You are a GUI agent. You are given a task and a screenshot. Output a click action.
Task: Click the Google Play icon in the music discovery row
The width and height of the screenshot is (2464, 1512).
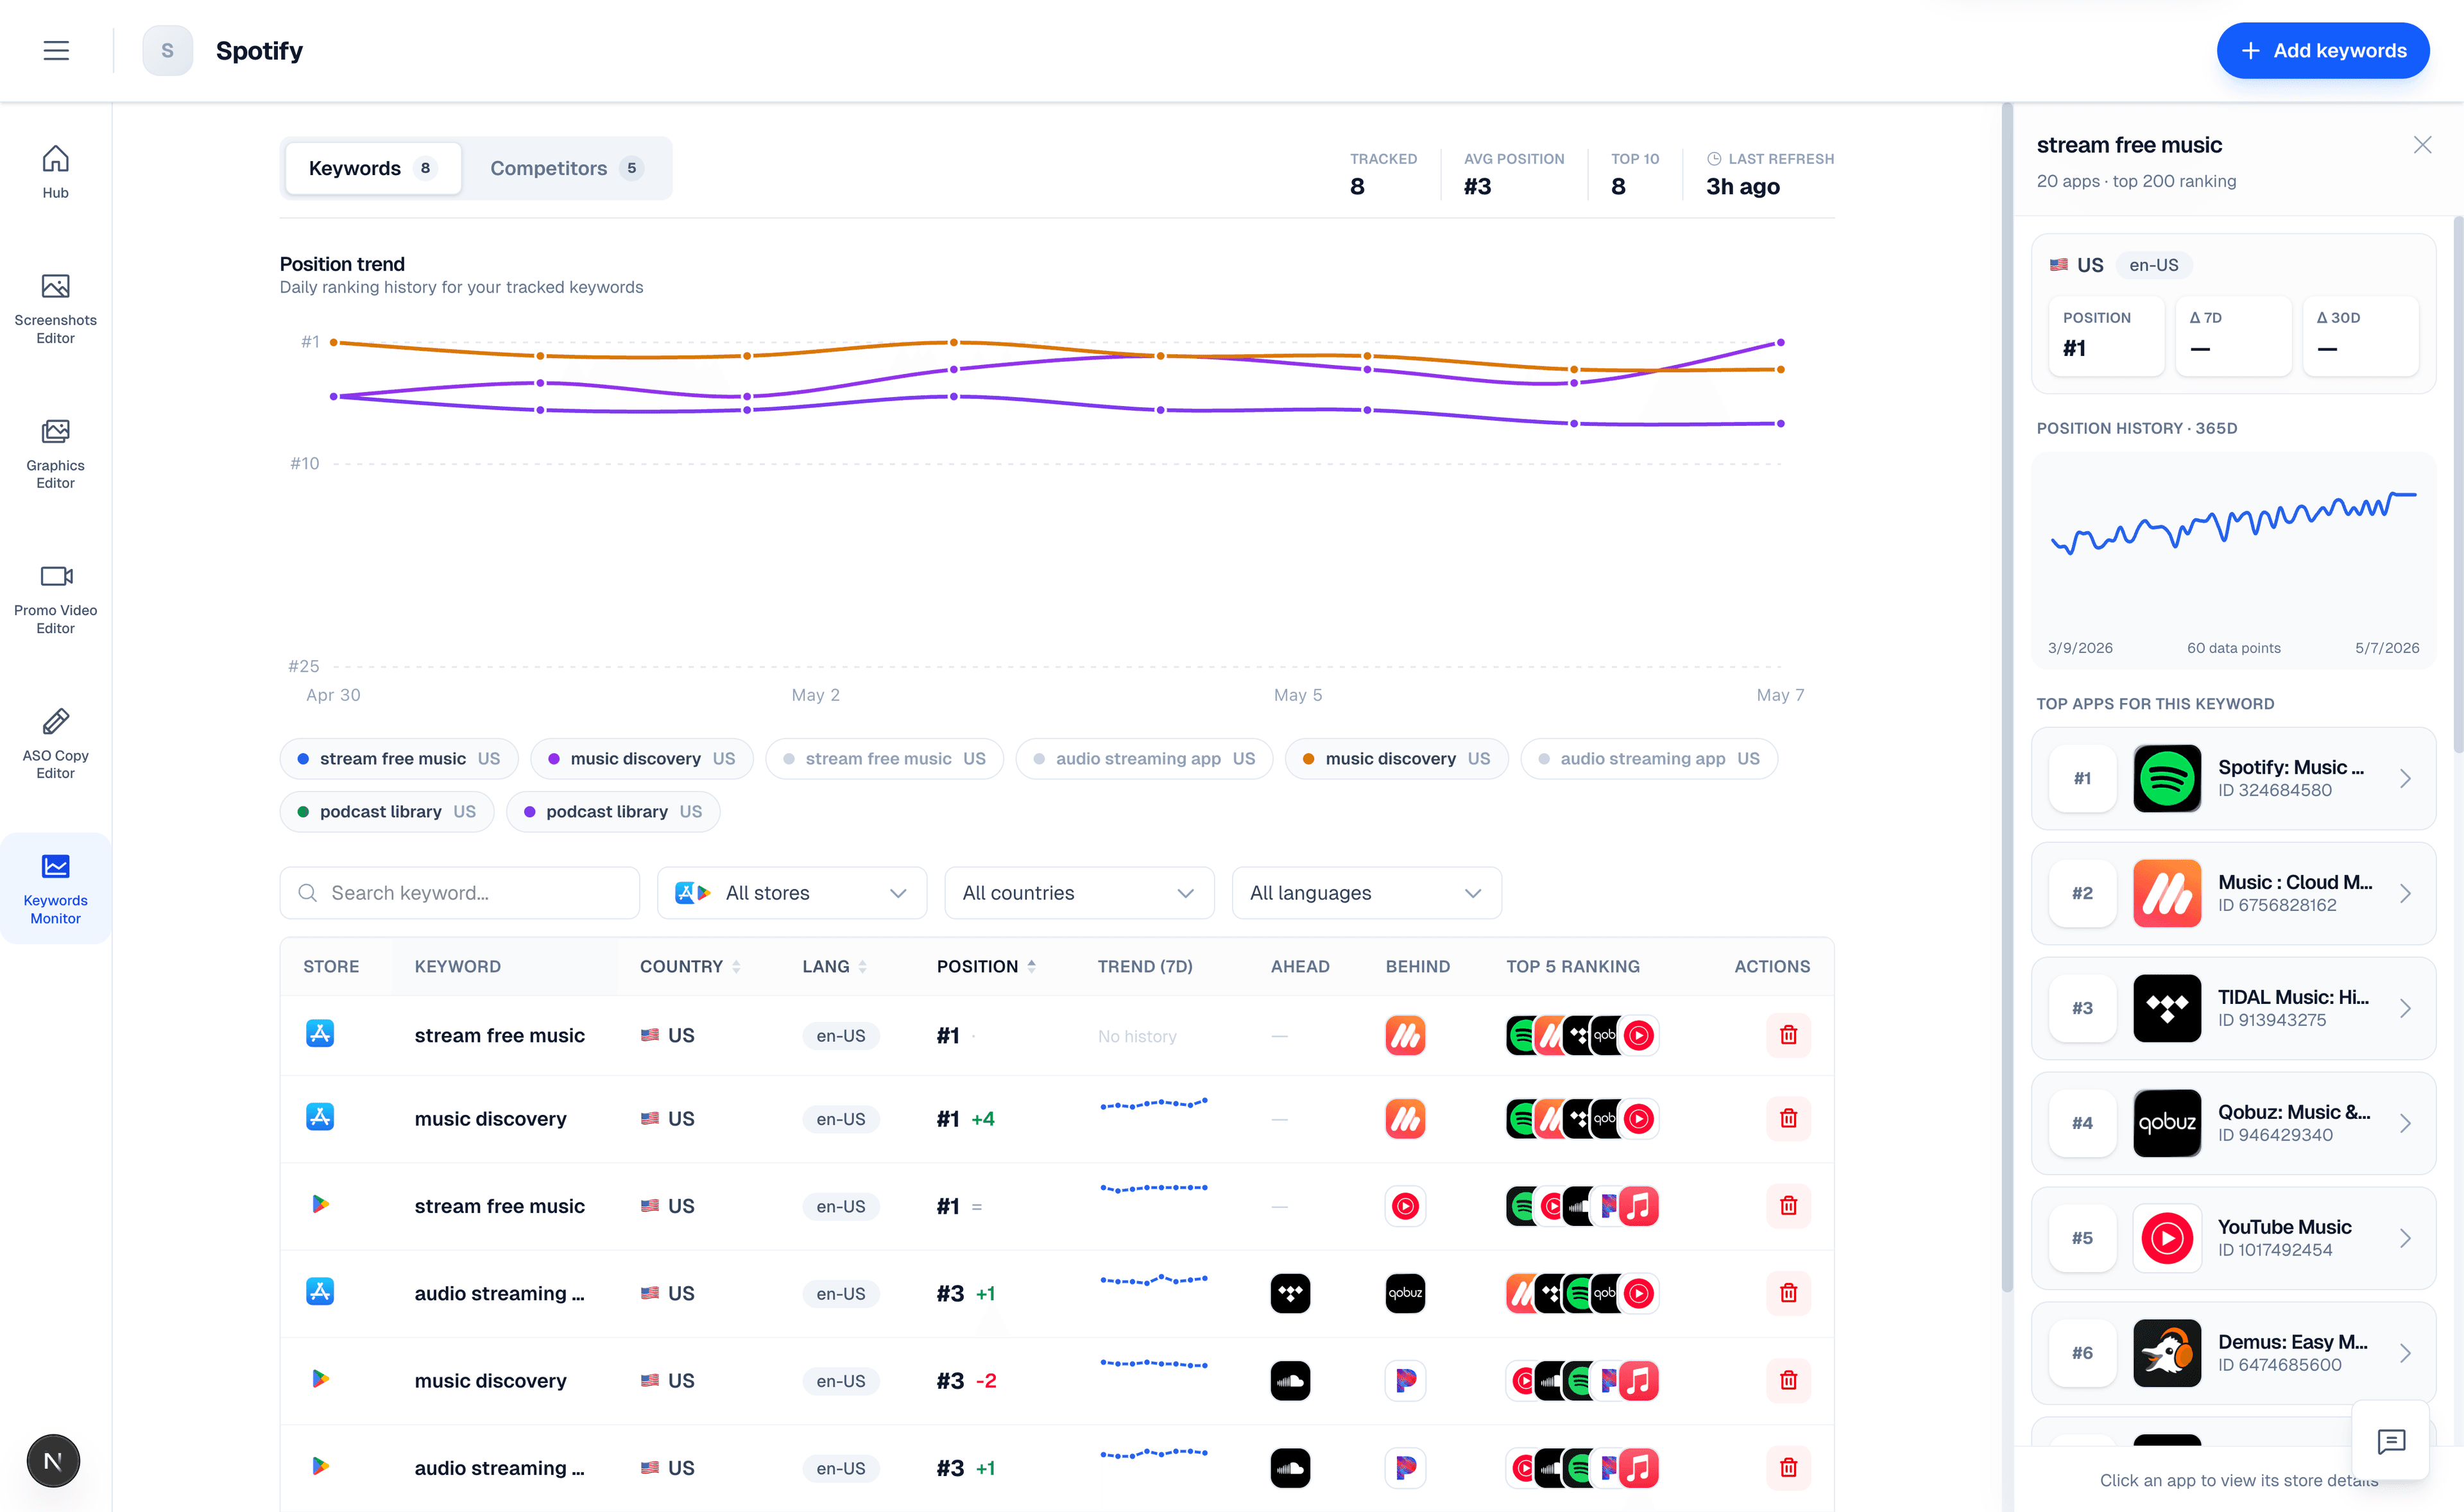pos(320,1379)
